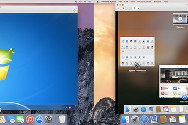Open the Edit menu
The image size is (188, 125).
click(x=126, y=2)
